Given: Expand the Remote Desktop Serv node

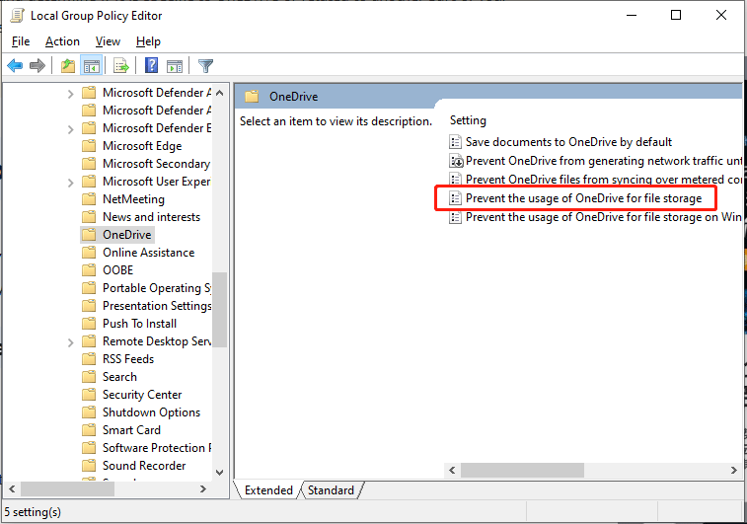Looking at the screenshot, I should [x=70, y=342].
